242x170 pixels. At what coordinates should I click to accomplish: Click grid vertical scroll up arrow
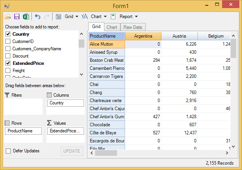tap(233, 36)
